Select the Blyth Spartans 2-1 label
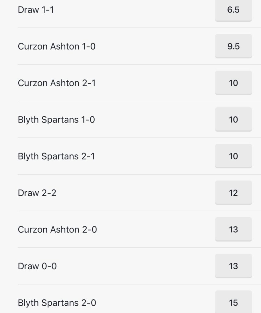This screenshot has height=313, width=261. click(x=56, y=156)
